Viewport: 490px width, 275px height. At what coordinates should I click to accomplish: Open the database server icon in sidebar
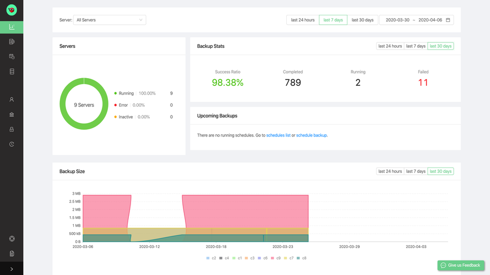[12, 71]
